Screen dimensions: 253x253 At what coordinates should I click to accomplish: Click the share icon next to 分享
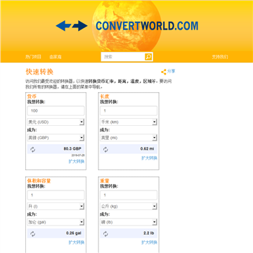(x=164, y=72)
